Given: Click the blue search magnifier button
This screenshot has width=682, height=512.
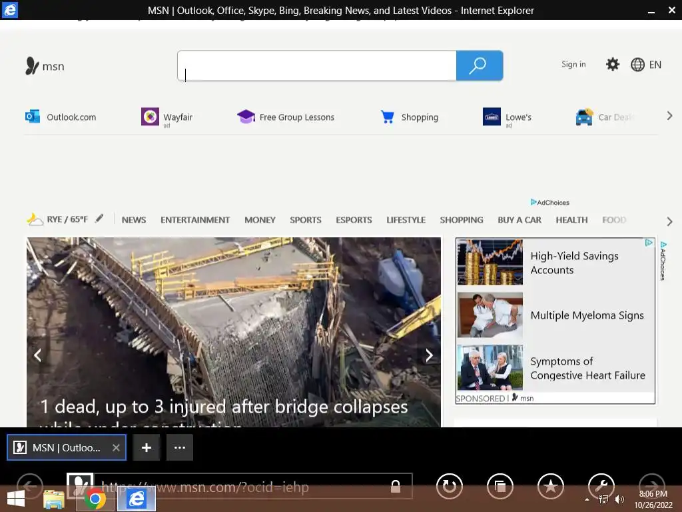Looking at the screenshot, I should (x=480, y=66).
